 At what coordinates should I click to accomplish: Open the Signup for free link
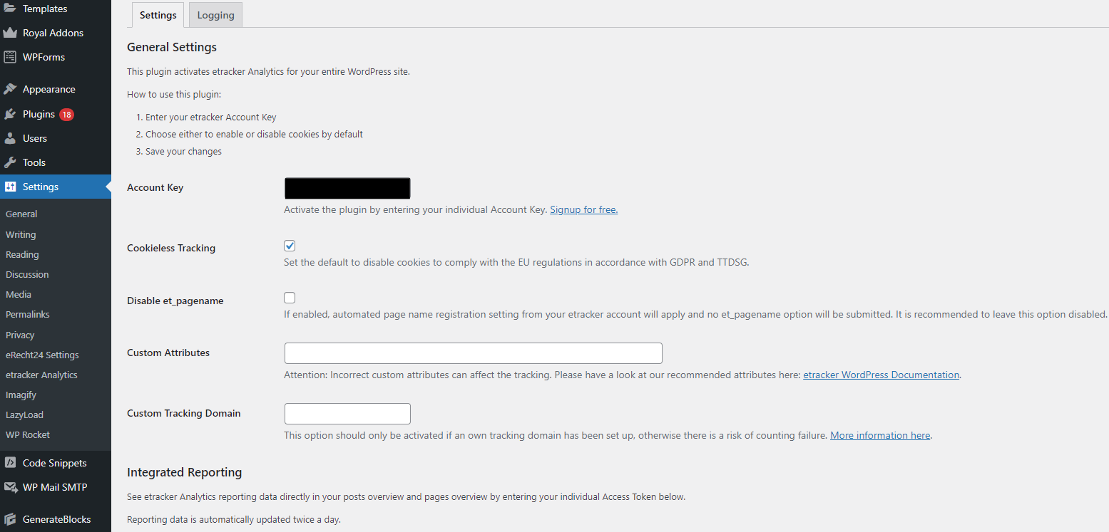coord(583,209)
